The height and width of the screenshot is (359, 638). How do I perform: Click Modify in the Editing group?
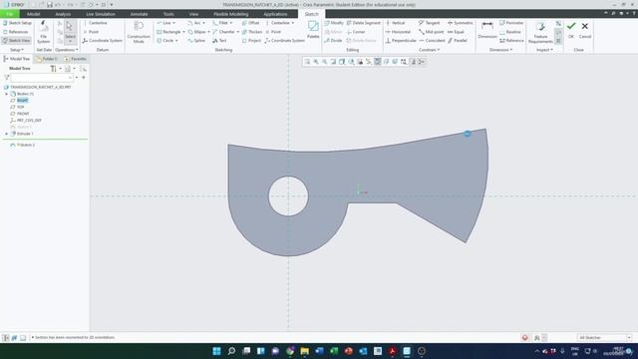coord(334,23)
